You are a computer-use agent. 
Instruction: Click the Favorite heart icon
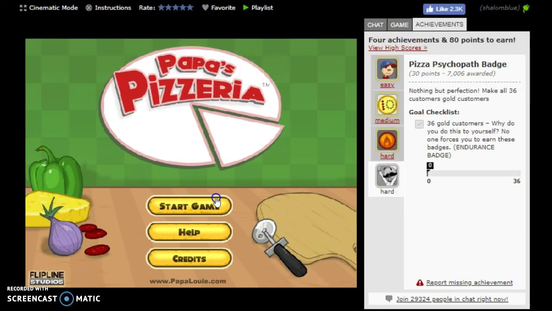tap(205, 8)
